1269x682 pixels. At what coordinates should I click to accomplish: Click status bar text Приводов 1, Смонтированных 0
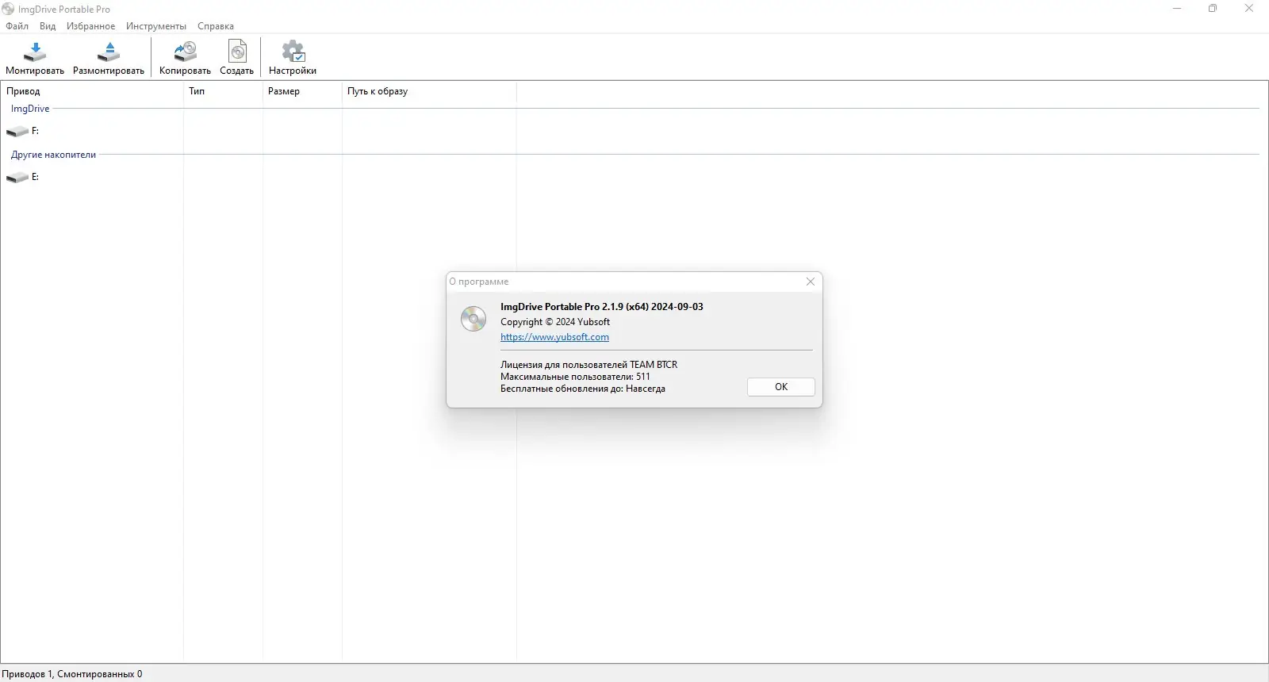(72, 674)
